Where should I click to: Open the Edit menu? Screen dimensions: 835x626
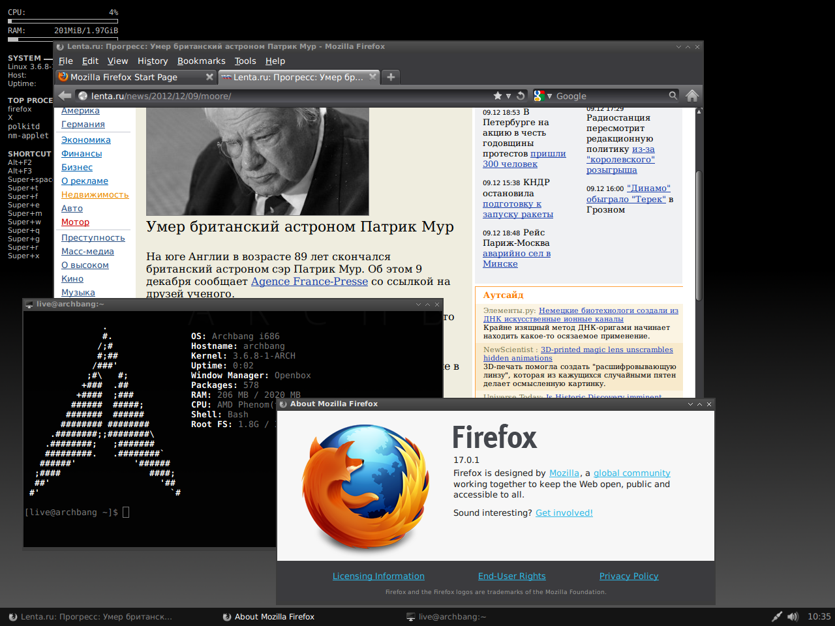point(90,61)
